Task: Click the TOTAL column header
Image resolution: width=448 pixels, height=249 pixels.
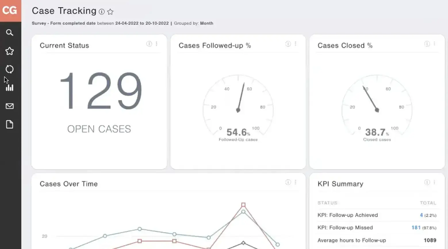Action: 428,203
